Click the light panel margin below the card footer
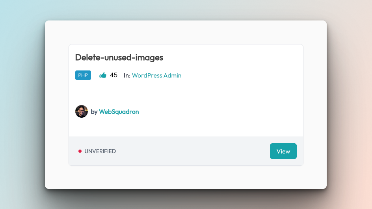The width and height of the screenshot is (372, 209). coord(186,177)
